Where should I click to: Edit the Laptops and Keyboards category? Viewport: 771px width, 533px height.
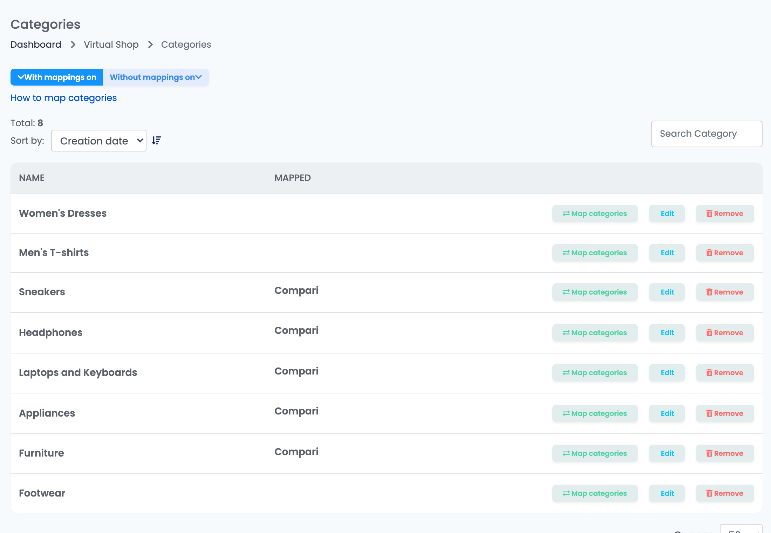point(667,373)
